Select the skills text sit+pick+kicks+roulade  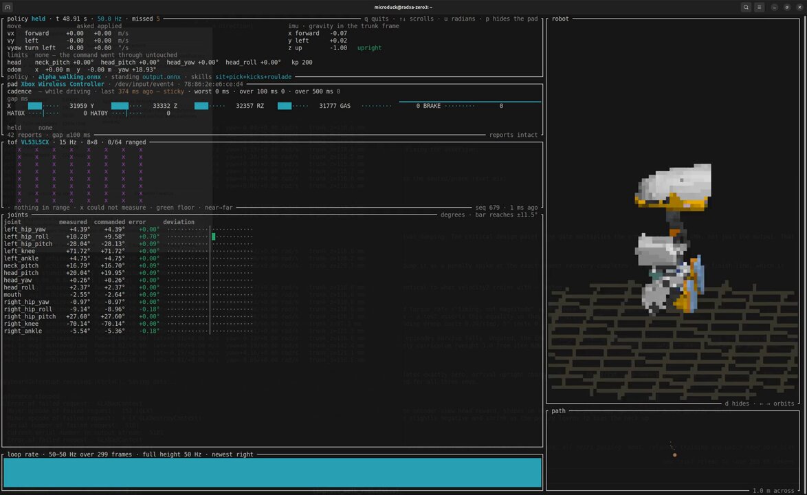point(253,77)
